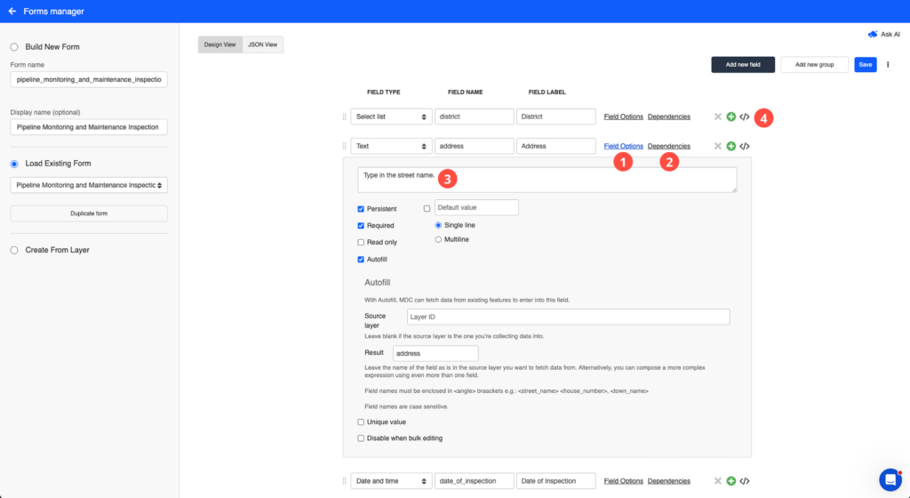Image resolution: width=910 pixels, height=498 pixels.
Task: View code for the district field
Action: click(745, 116)
